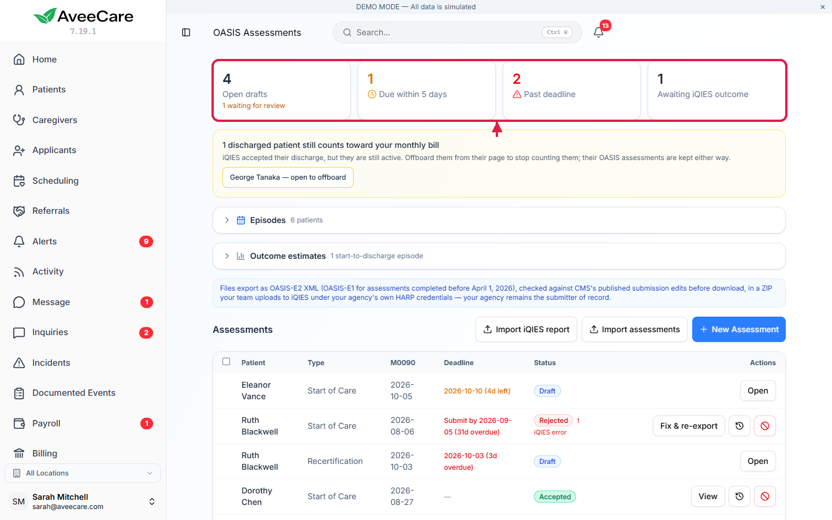The image size is (832, 520).
Task: Open Eleanor Vance's draft assessment
Action: [758, 391]
